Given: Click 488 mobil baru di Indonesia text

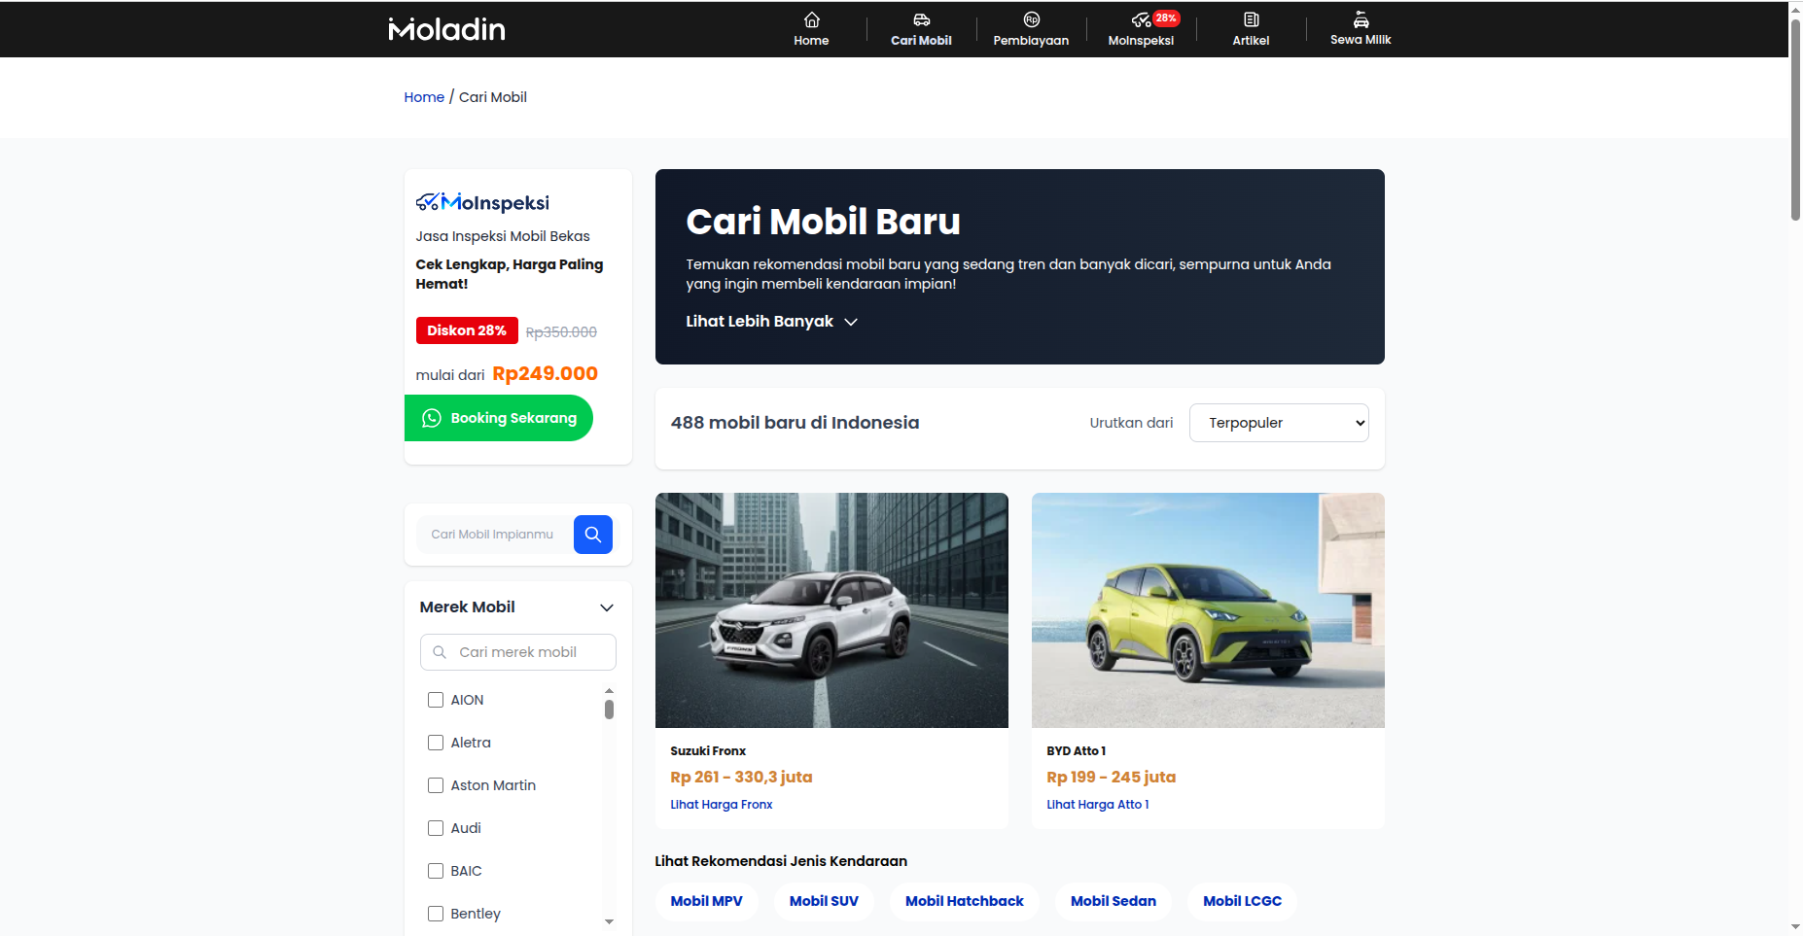Looking at the screenshot, I should click(x=795, y=423).
